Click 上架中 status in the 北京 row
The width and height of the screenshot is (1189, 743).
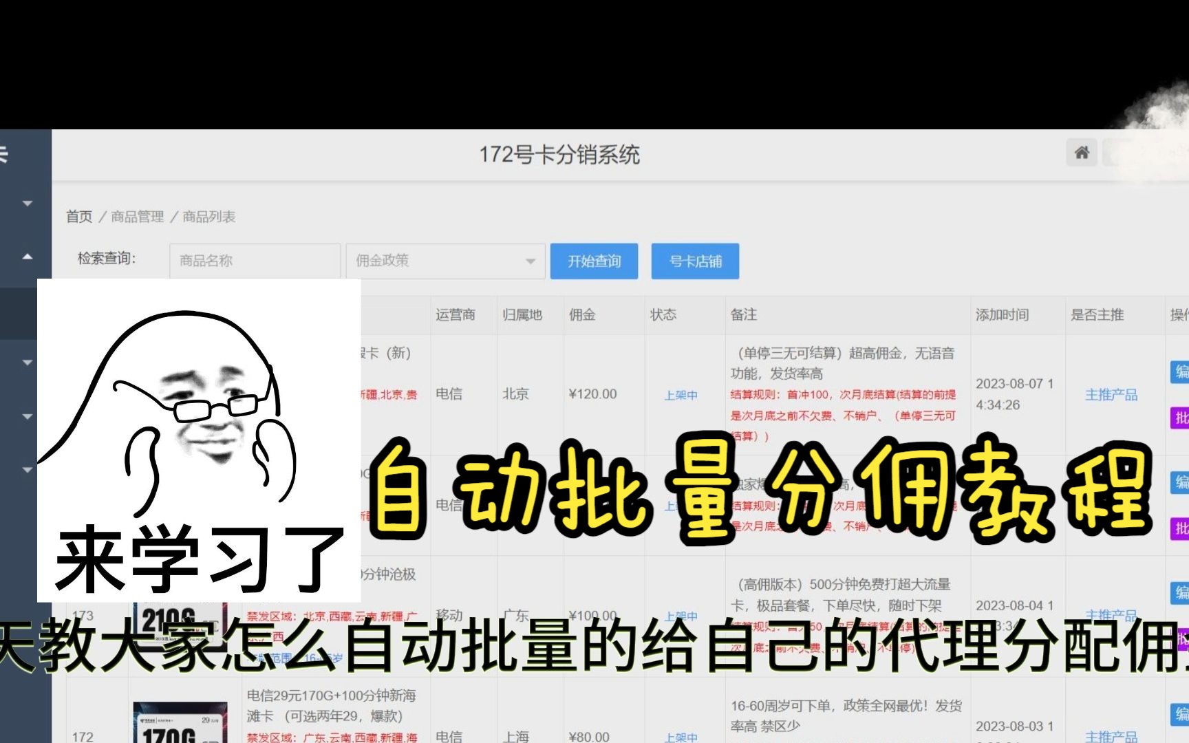(x=681, y=395)
